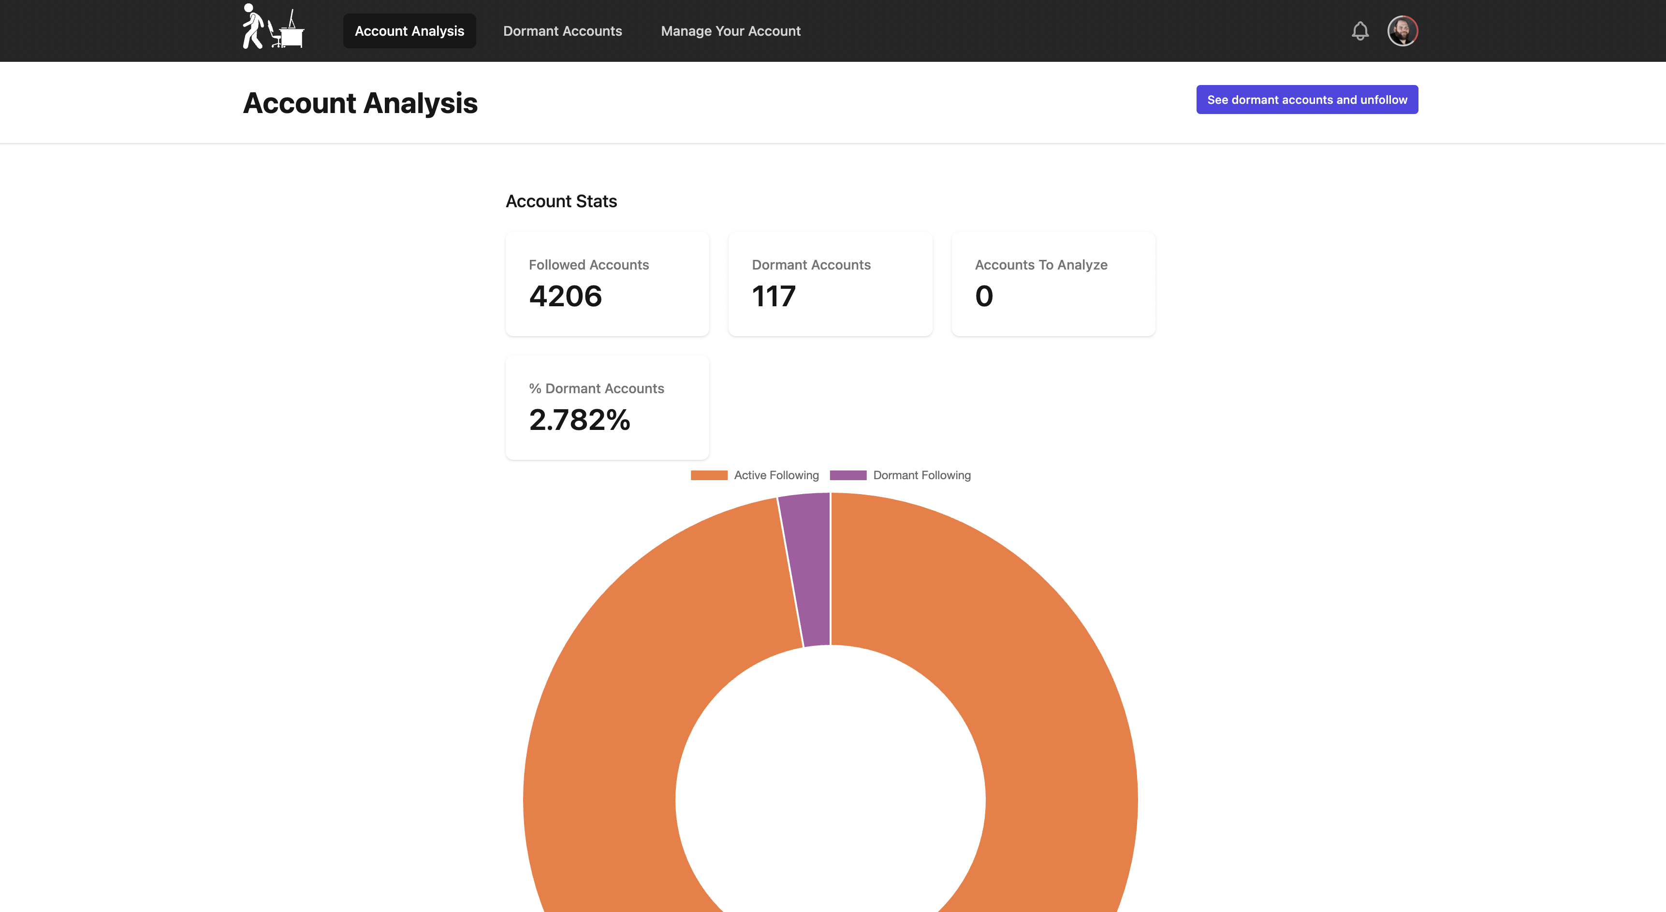This screenshot has height=912, width=1666.
Task: Click the Dormant Accounts card label
Action: [811, 264]
